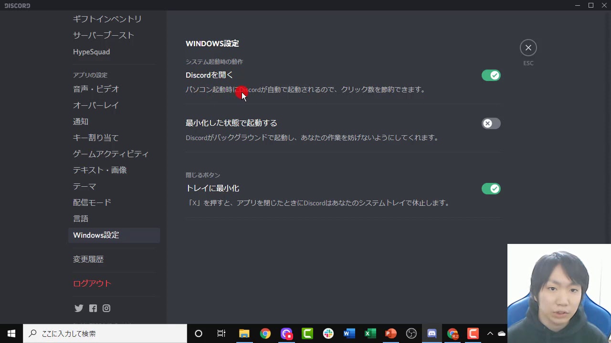
Task: Open OBS Studio from taskbar
Action: (411, 333)
